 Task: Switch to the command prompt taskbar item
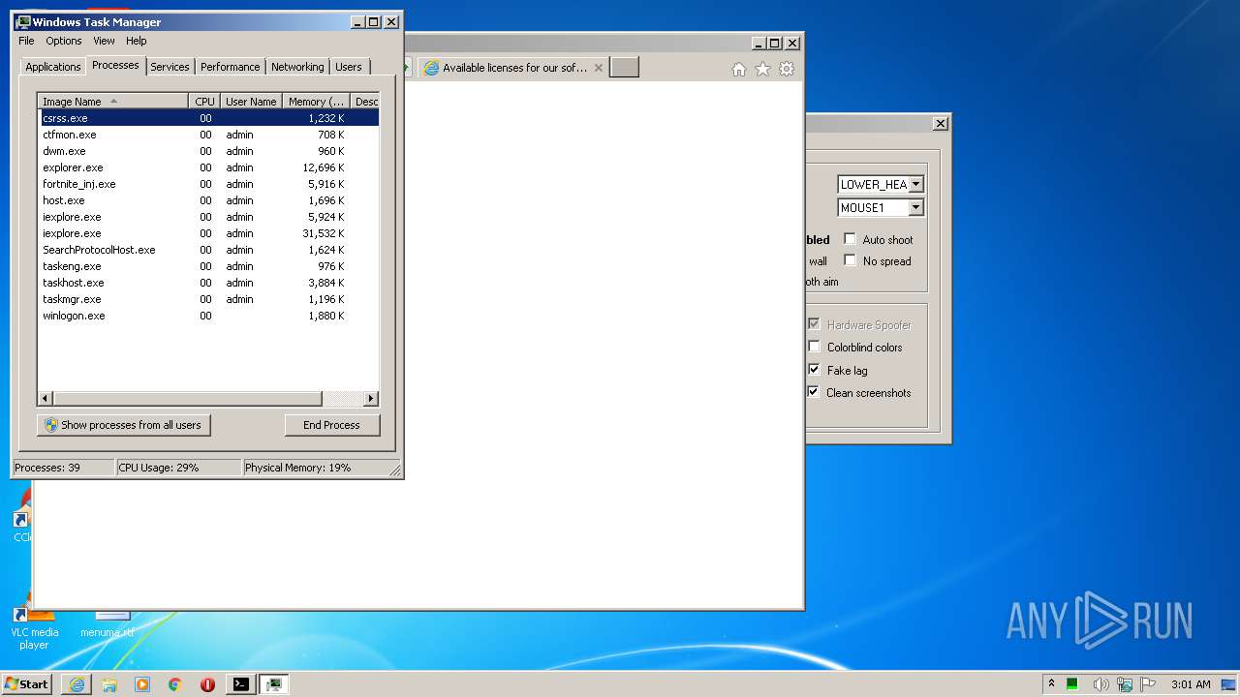[x=240, y=684]
